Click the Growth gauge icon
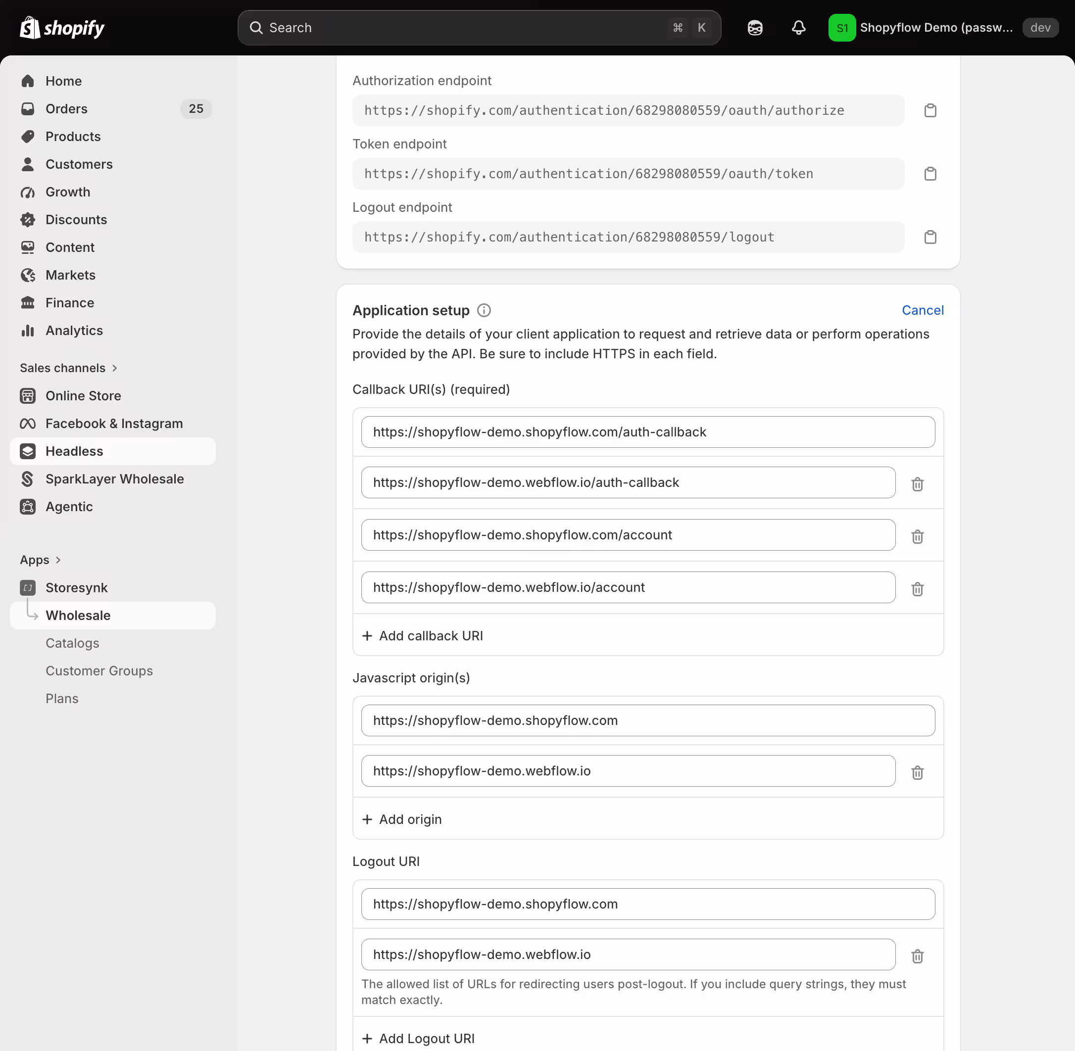1075x1051 pixels. [x=28, y=192]
